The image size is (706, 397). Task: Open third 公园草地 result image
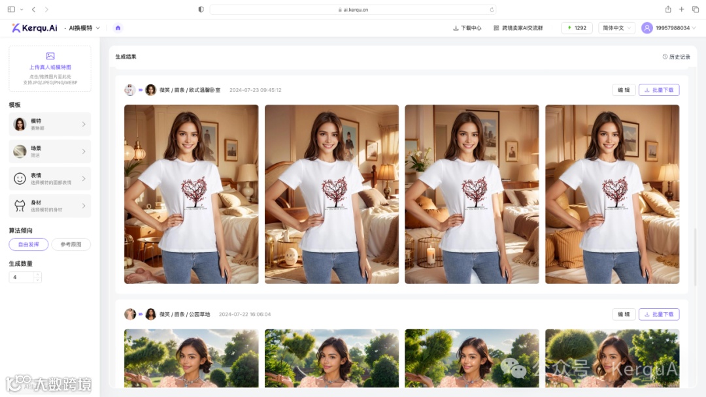pyautogui.click(x=472, y=358)
